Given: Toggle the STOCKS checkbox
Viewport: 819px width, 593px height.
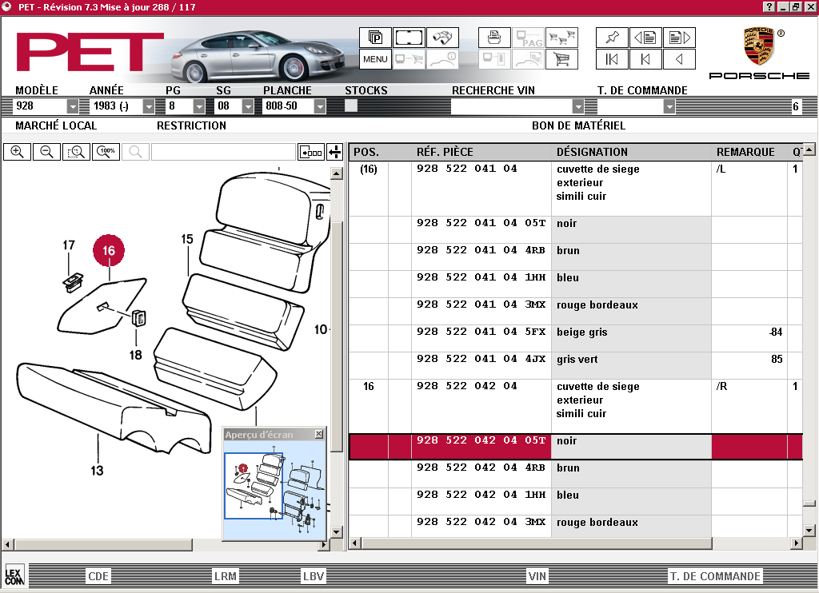Looking at the screenshot, I should [351, 106].
